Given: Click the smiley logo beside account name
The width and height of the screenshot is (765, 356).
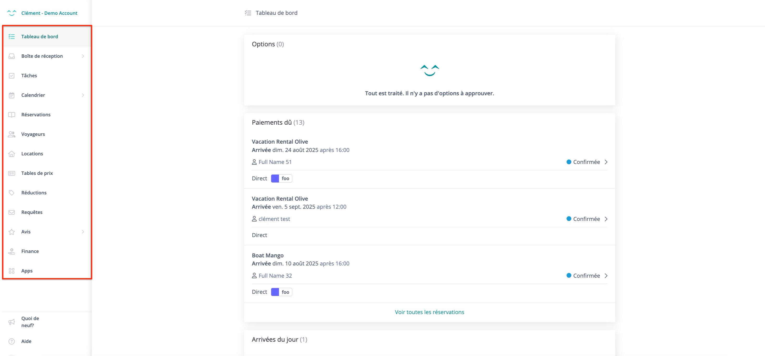Looking at the screenshot, I should coord(11,13).
